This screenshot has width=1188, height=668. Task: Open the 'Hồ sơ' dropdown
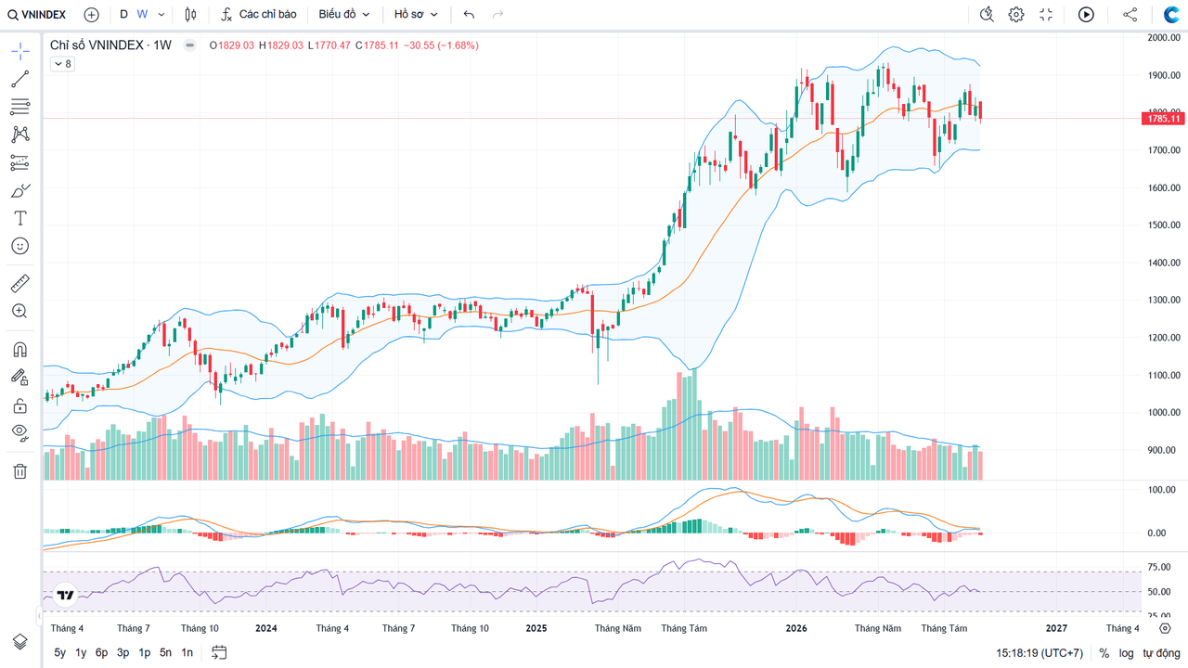coord(416,15)
